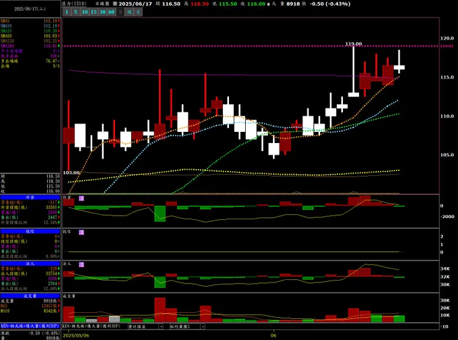Click the SMA120 value 102.55
Screen dimensions: 458x340
pos(51,41)
